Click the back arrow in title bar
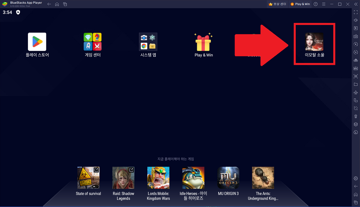Image resolution: width=360 pixels, height=207 pixels. 49,4
